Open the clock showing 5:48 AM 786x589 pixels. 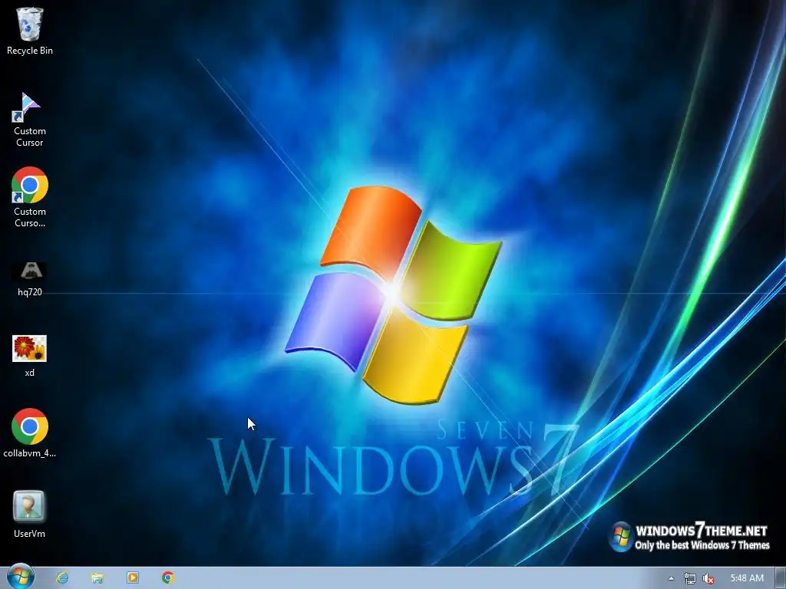(747, 578)
